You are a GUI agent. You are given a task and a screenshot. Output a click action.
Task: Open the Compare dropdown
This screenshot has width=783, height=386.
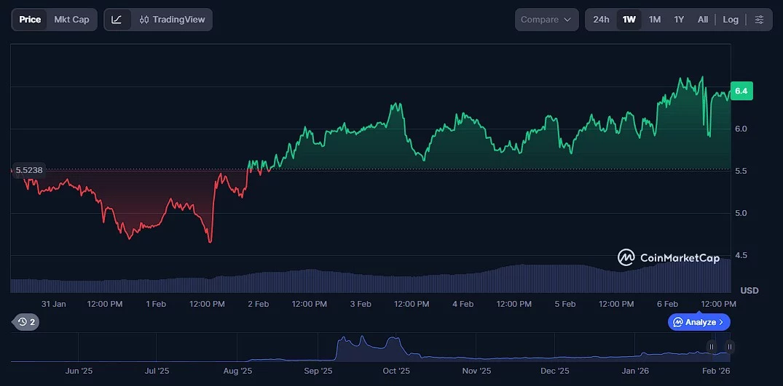tap(546, 20)
